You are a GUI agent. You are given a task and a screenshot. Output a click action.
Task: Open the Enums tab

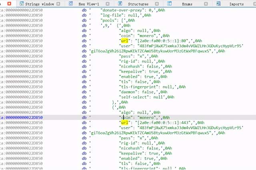point(187,4)
